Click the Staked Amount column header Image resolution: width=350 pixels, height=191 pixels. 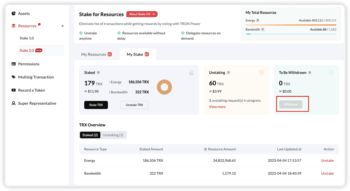[151, 149]
